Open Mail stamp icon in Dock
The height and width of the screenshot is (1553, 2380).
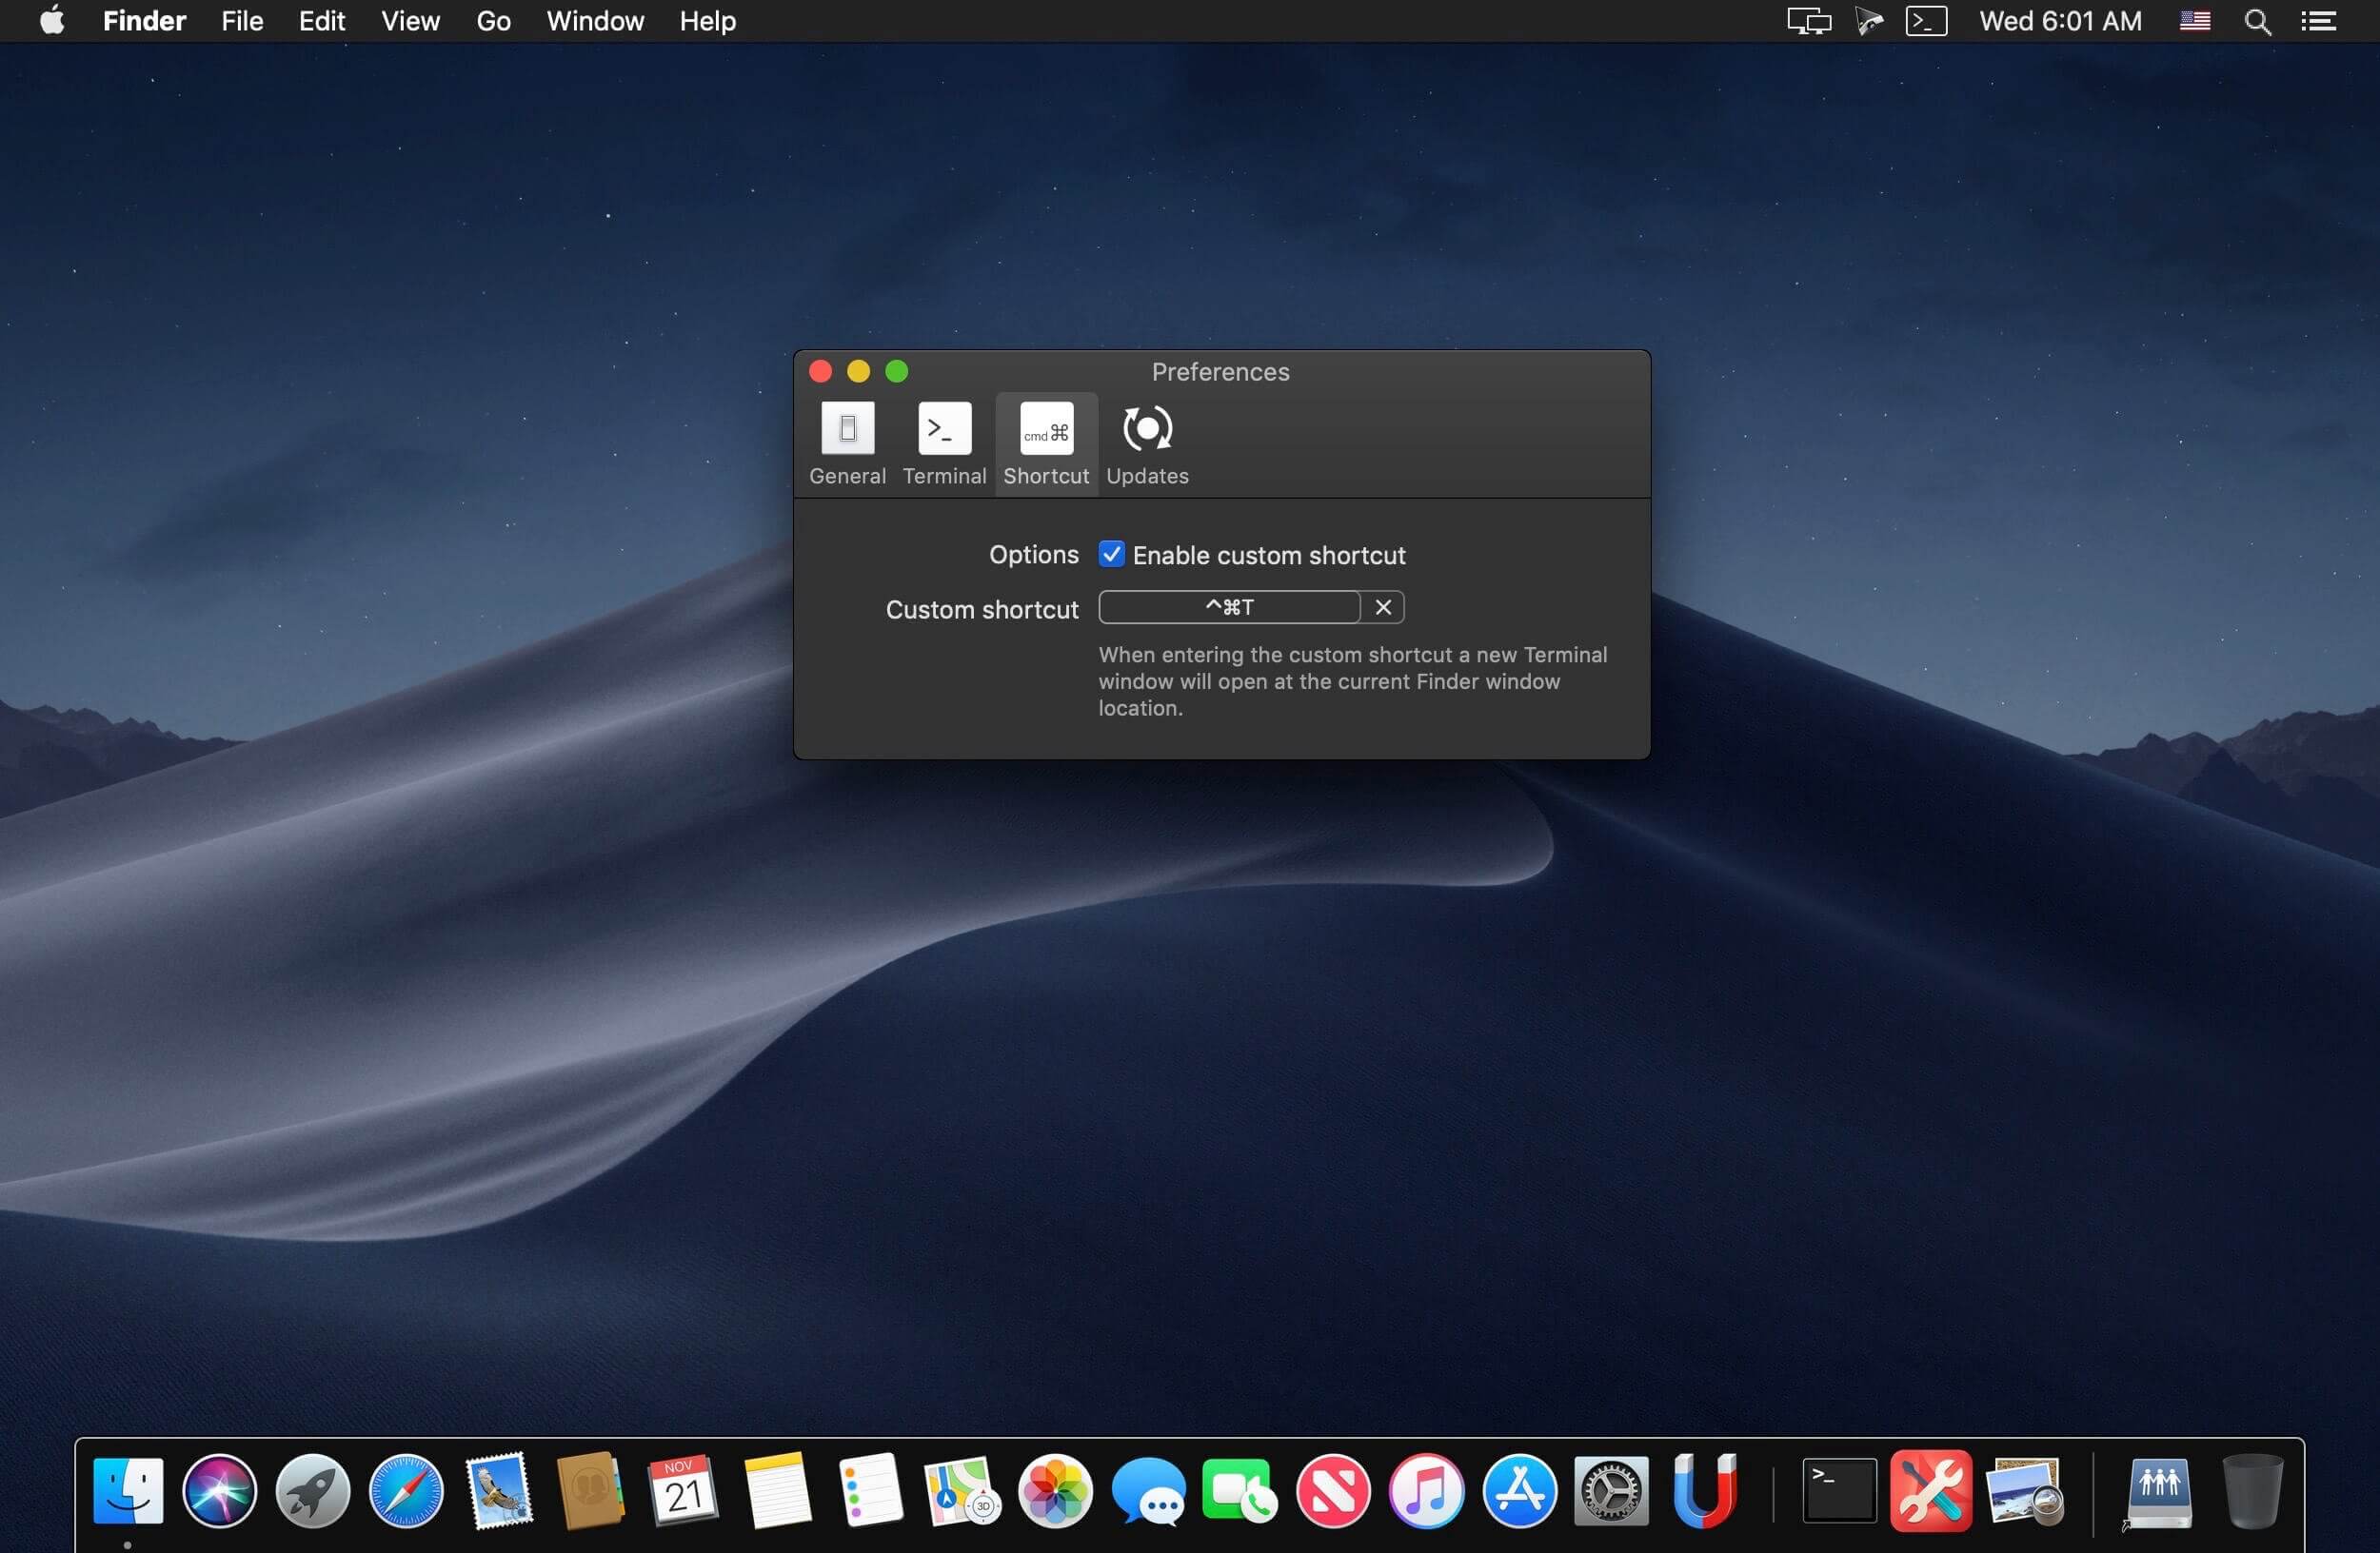(x=499, y=1489)
